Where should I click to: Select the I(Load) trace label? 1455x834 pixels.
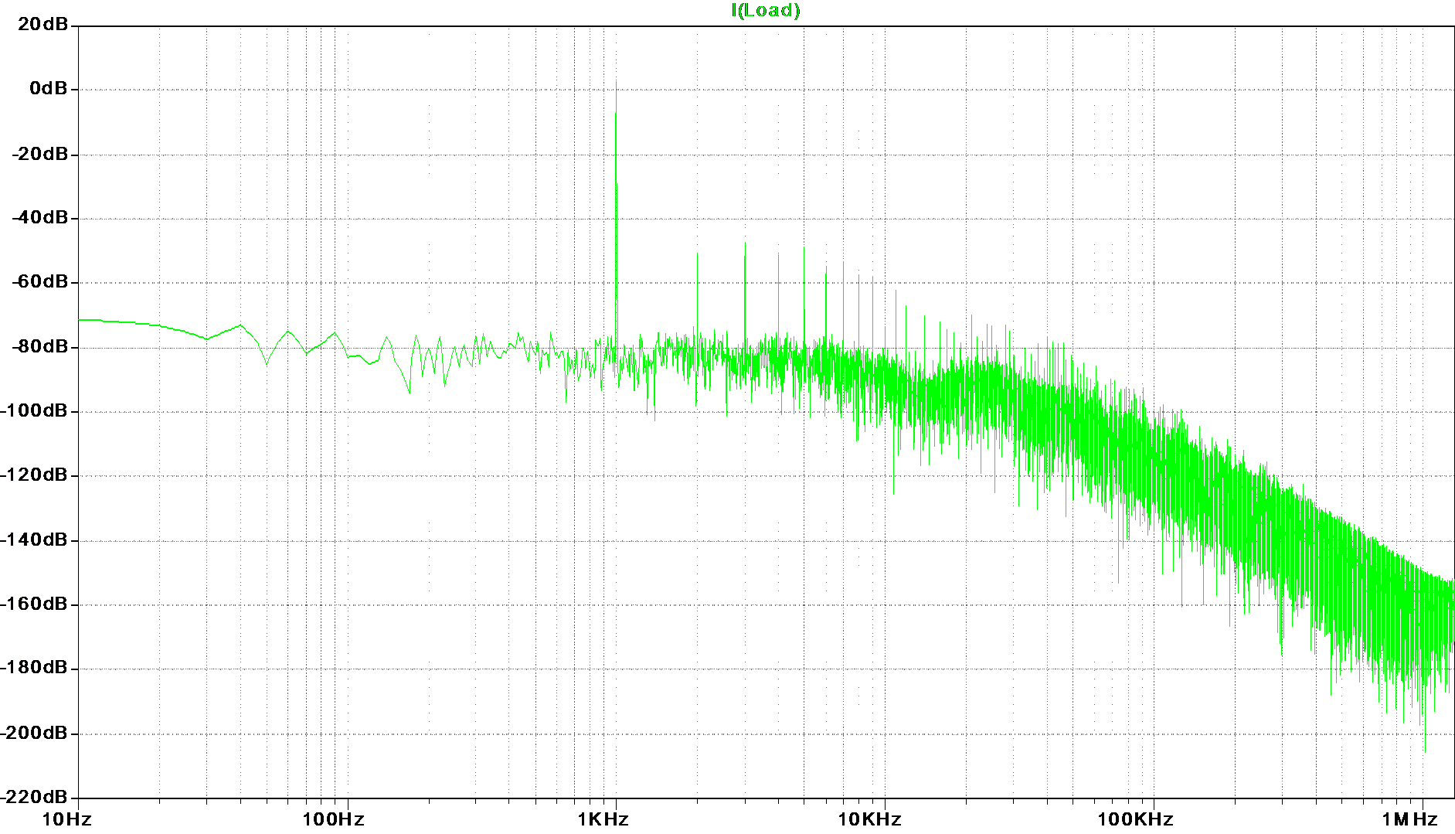(765, 10)
